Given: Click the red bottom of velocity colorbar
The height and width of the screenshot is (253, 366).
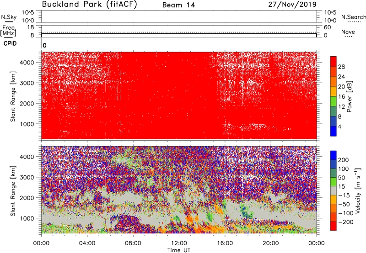Looking at the screenshot, I should coord(334,226).
